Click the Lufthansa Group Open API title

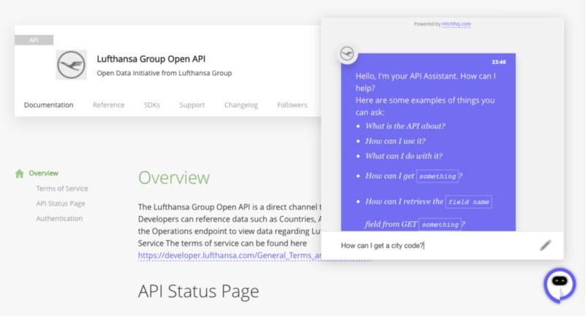pyautogui.click(x=151, y=59)
